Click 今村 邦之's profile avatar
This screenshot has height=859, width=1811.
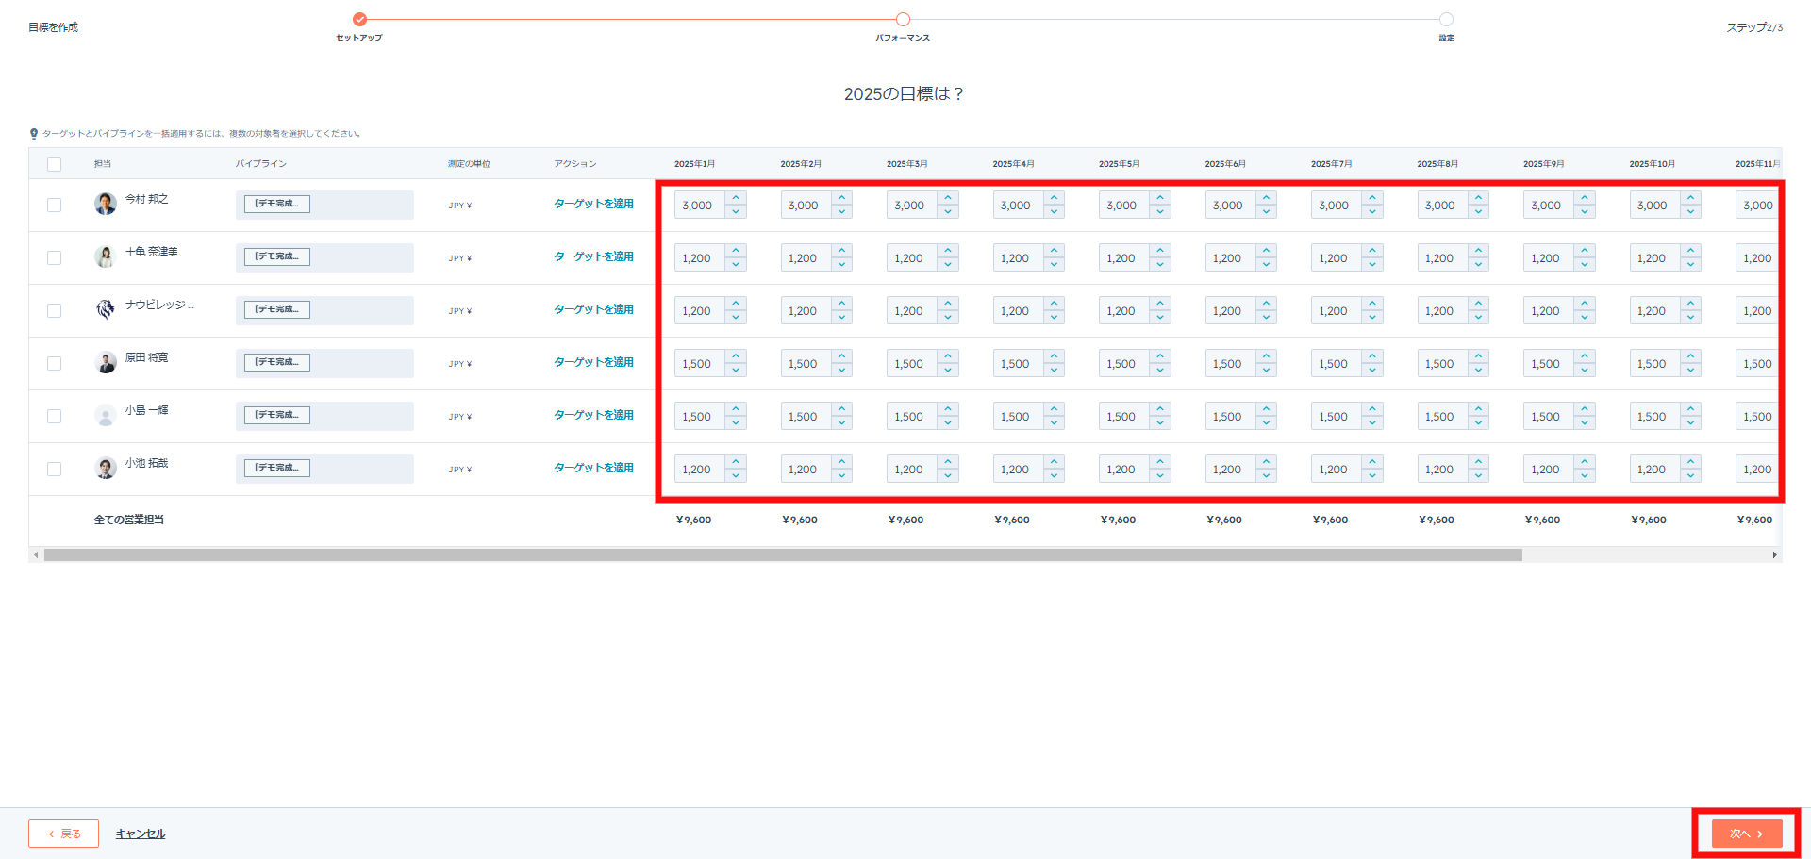(x=106, y=204)
